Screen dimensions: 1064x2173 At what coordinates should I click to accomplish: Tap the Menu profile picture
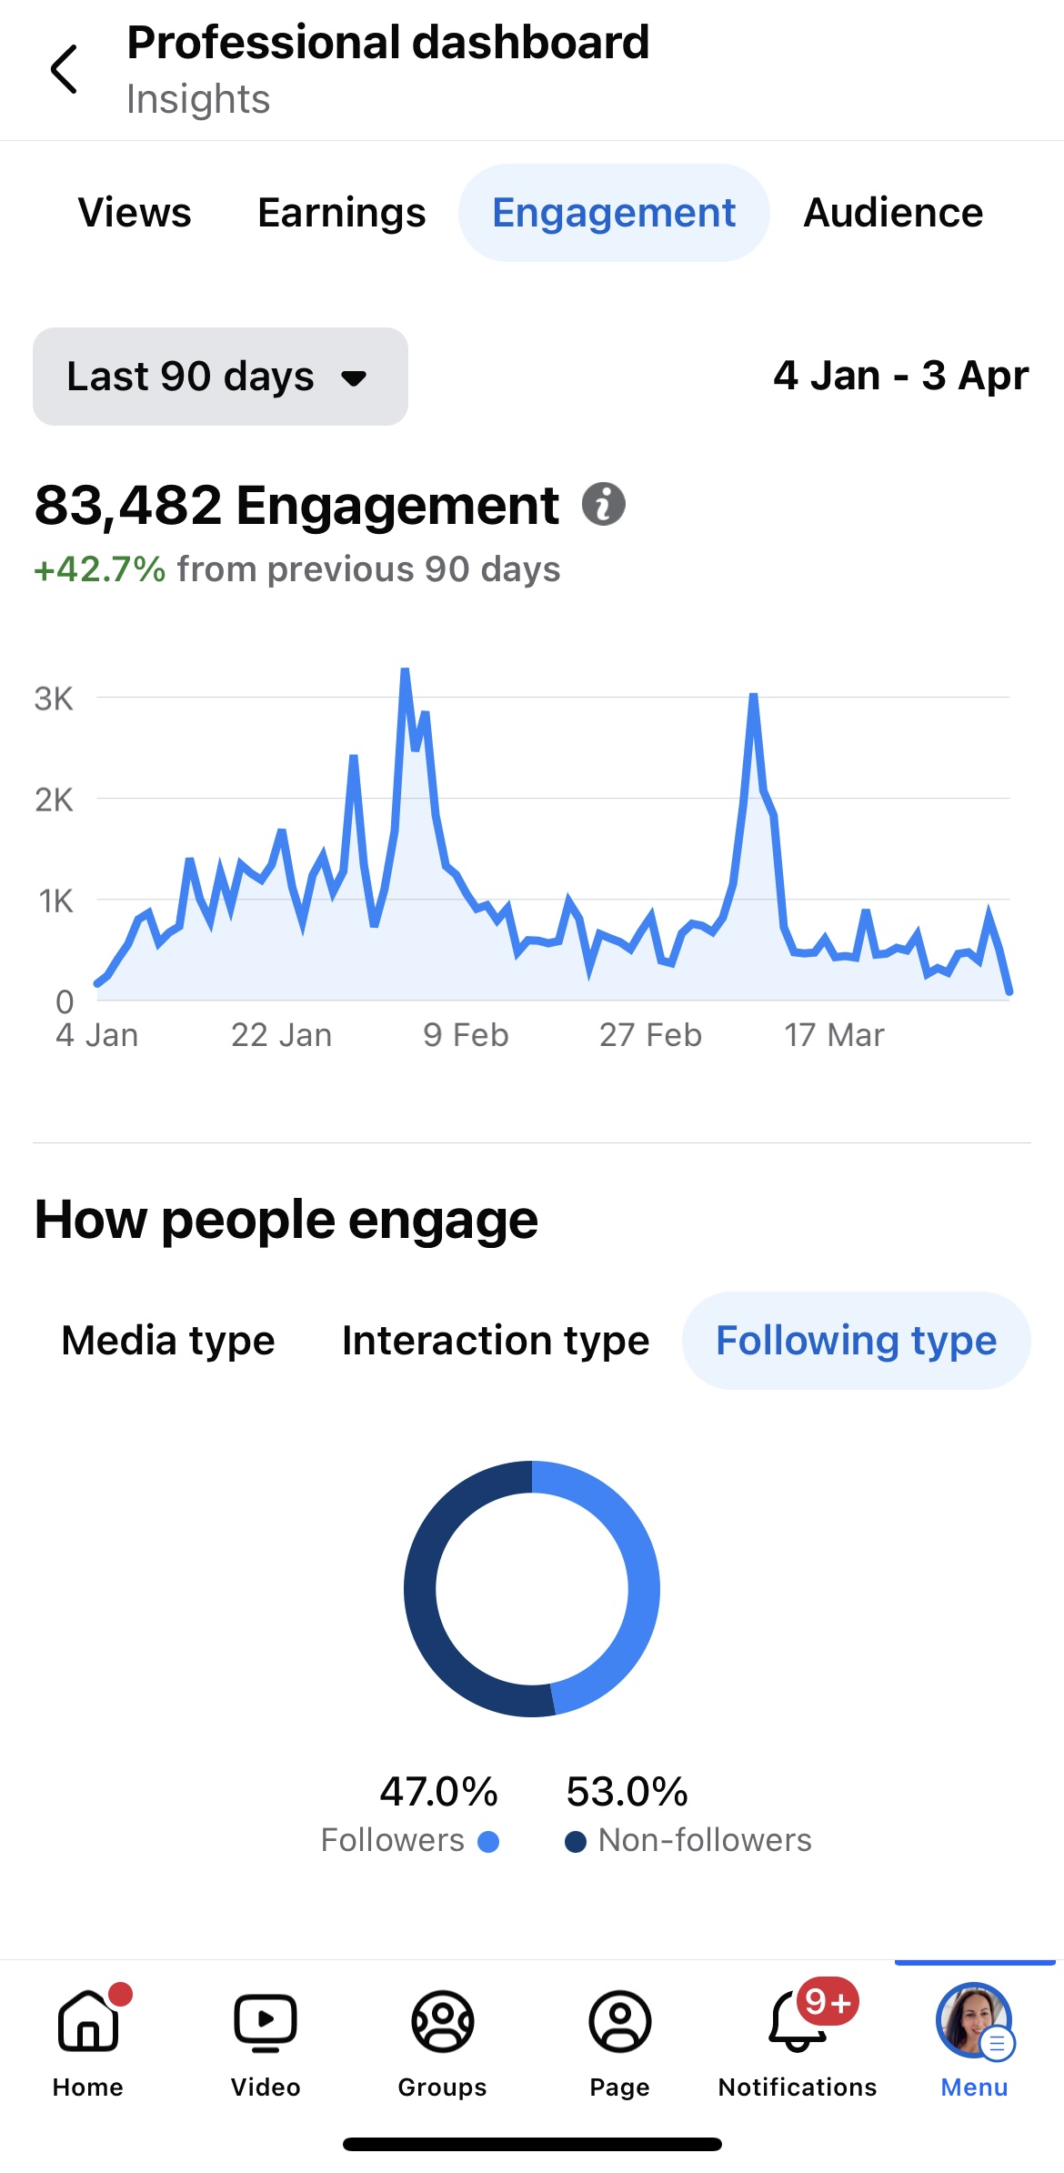(x=974, y=2022)
